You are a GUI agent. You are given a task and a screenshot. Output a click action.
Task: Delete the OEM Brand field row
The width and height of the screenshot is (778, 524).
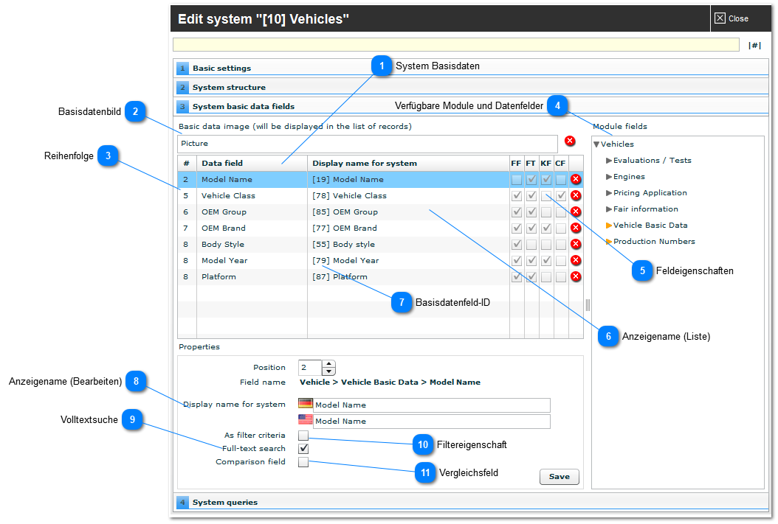click(x=576, y=228)
